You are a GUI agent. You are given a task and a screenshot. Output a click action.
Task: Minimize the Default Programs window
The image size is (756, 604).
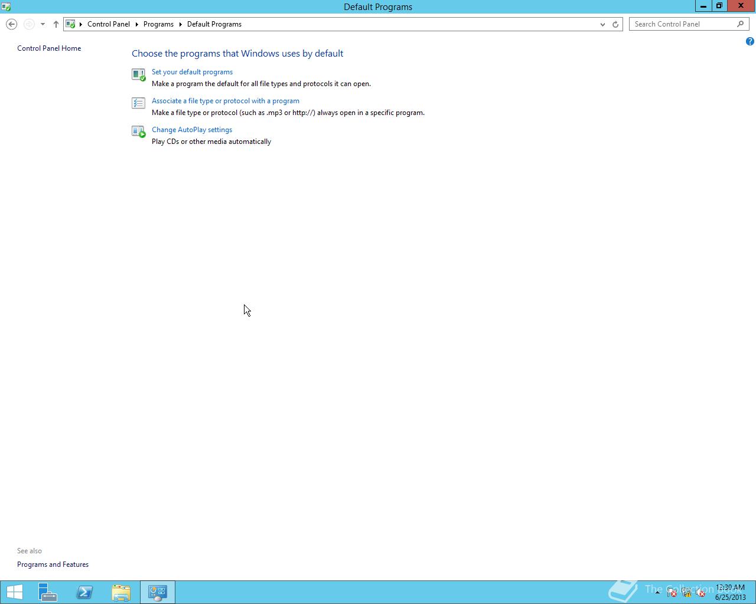[x=703, y=6]
